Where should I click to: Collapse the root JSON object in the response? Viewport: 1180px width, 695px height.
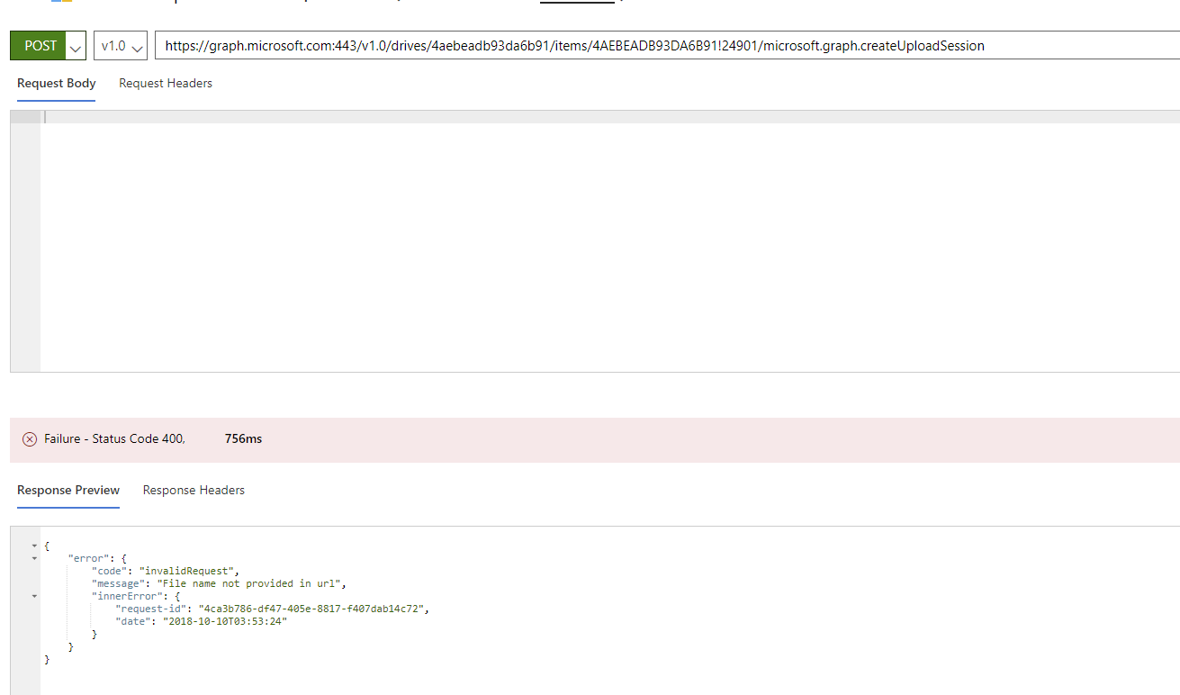click(34, 545)
